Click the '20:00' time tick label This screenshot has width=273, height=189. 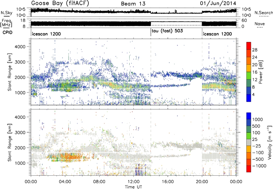202,182
